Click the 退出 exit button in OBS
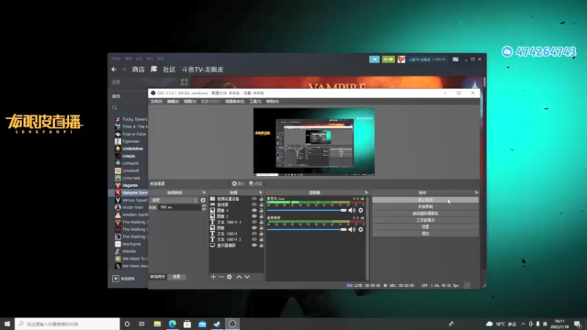This screenshot has width=587, height=330. pos(426,233)
